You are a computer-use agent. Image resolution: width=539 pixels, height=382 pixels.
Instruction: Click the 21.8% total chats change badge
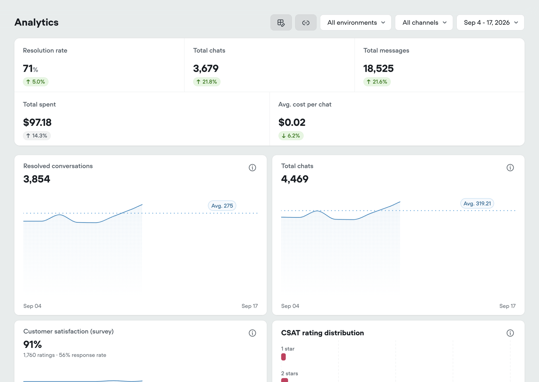pyautogui.click(x=206, y=82)
